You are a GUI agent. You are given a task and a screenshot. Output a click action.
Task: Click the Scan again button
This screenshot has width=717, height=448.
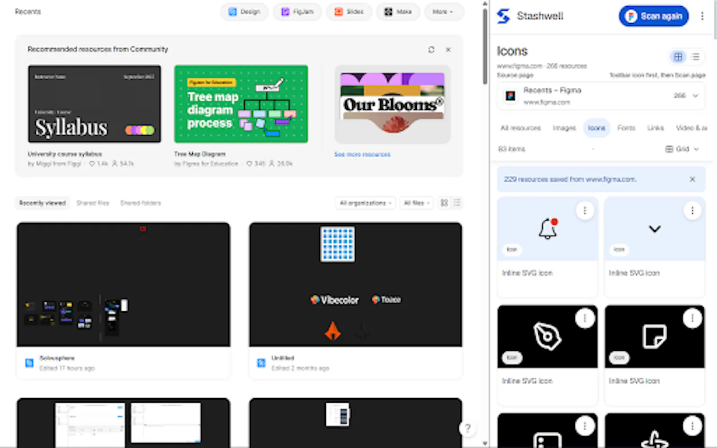point(654,16)
